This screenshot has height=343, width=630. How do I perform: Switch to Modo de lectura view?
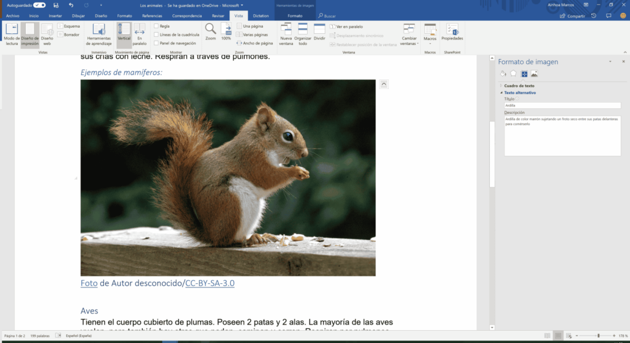(12, 34)
